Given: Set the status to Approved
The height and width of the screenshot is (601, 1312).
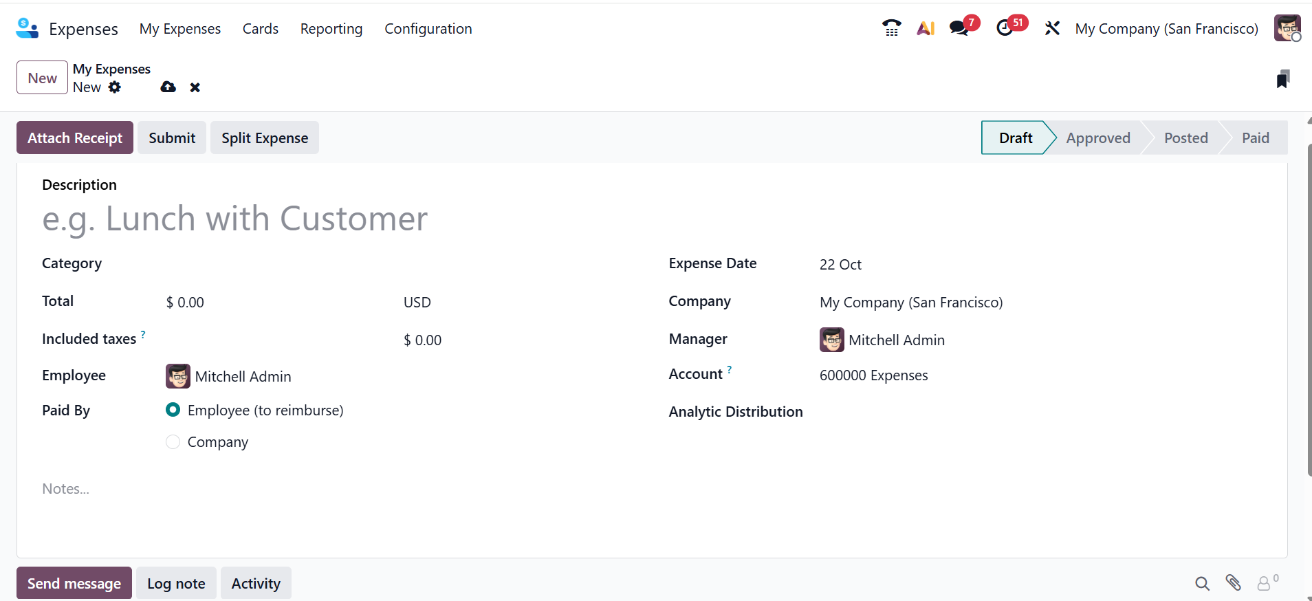Looking at the screenshot, I should pos(1097,138).
